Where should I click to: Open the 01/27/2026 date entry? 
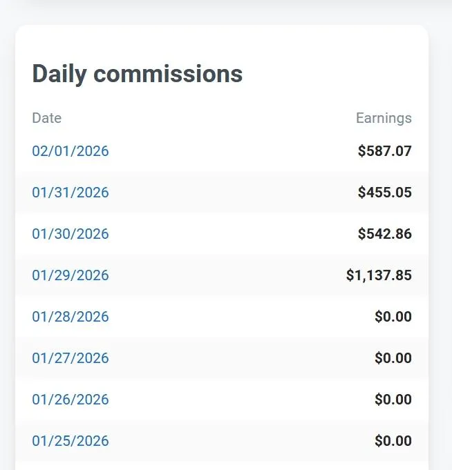[x=70, y=358]
